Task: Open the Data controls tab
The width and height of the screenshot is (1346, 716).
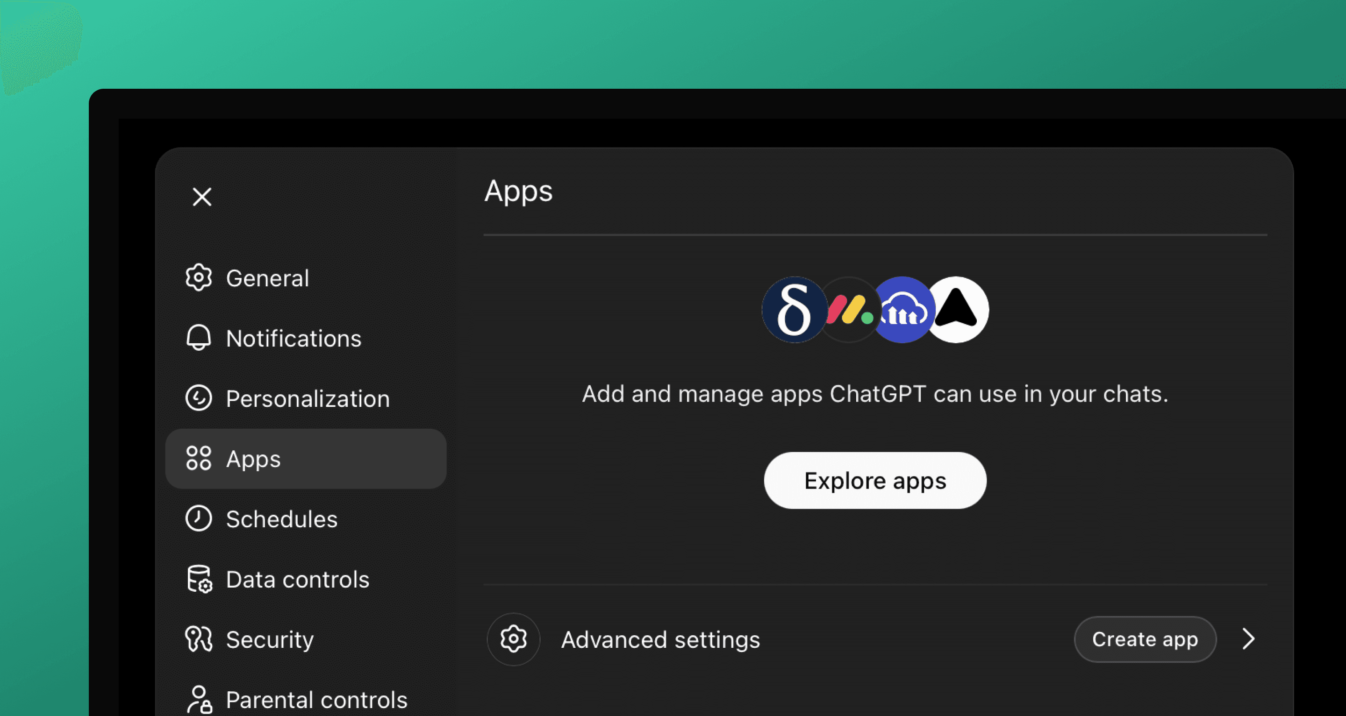Action: (306, 579)
